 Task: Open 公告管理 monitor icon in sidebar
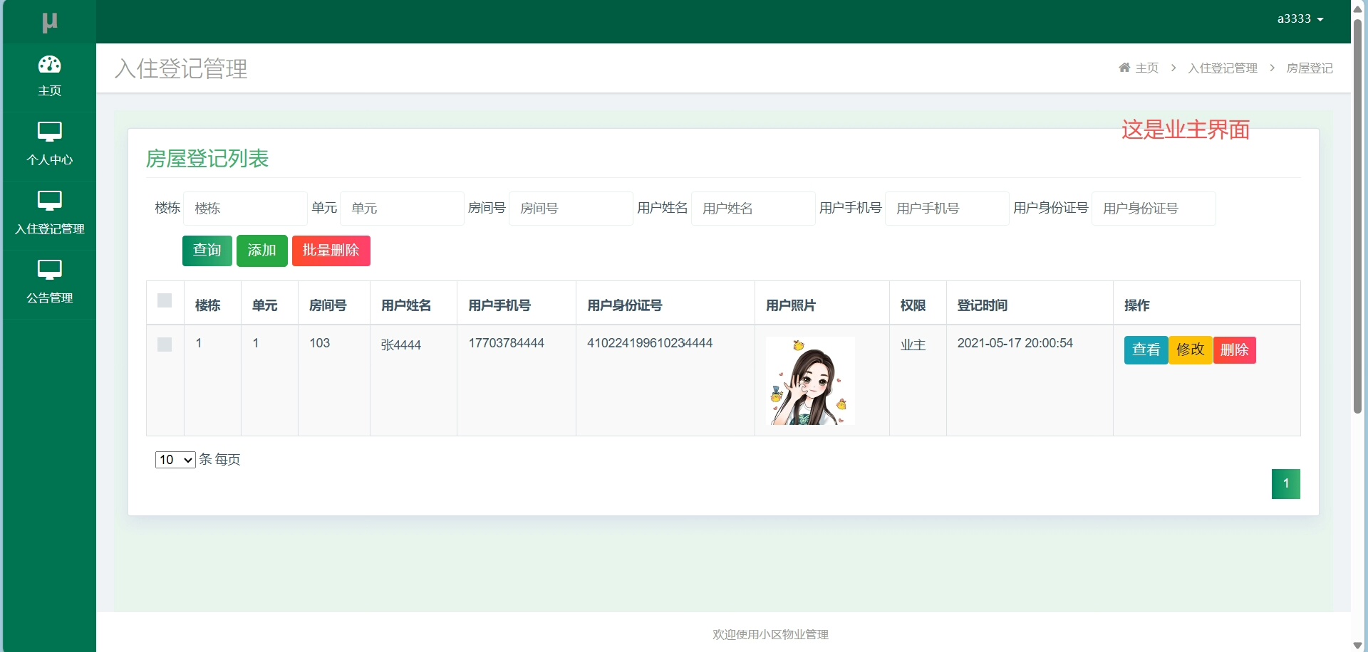pyautogui.click(x=49, y=270)
